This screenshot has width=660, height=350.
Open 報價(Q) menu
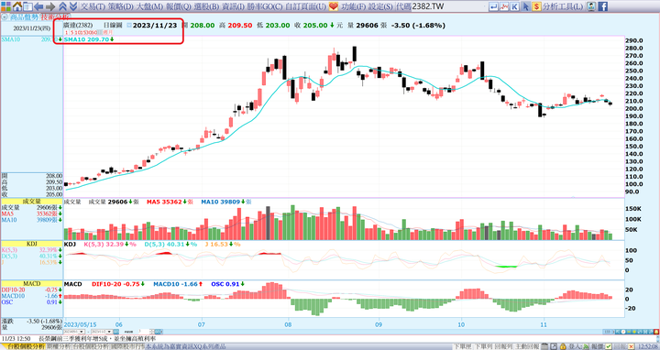179,6
